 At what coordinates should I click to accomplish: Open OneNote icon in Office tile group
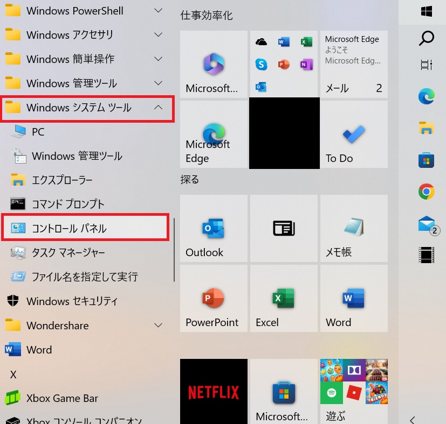306,65
